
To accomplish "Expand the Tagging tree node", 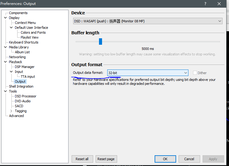I will click(x=11, y=111).
